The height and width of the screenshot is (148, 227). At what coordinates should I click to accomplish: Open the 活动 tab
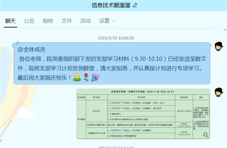(85, 21)
